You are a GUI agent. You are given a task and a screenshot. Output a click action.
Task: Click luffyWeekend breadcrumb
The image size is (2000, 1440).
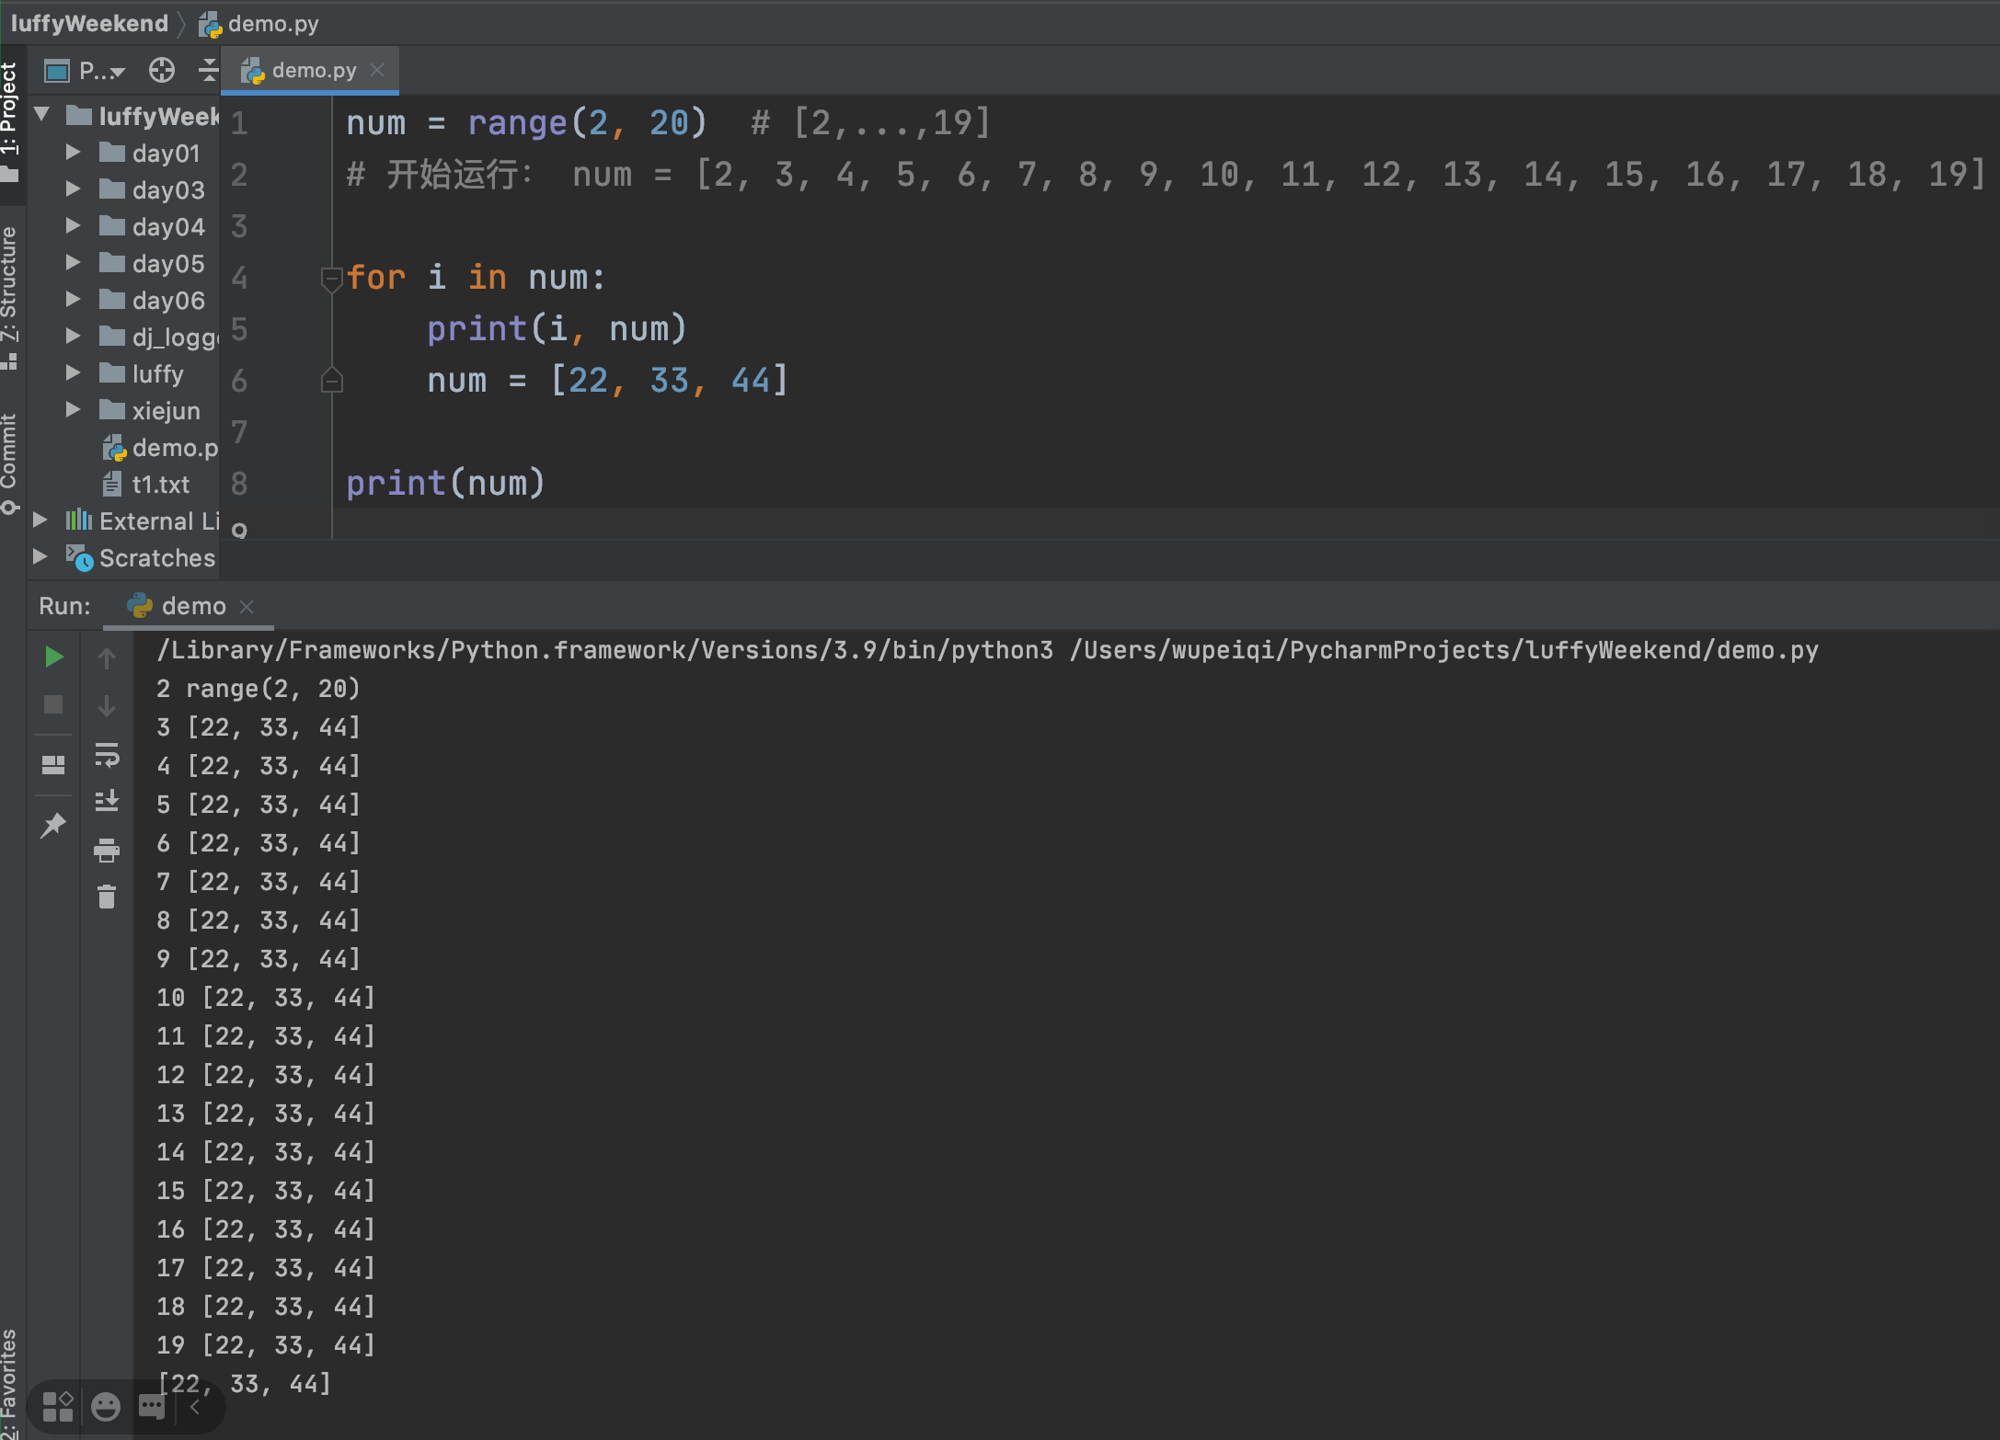click(x=89, y=23)
